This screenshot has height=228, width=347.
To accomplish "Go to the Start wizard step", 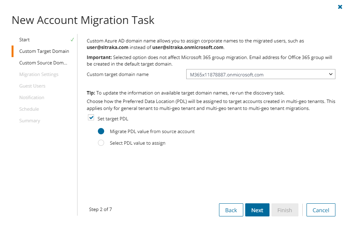I will click(x=24, y=40).
